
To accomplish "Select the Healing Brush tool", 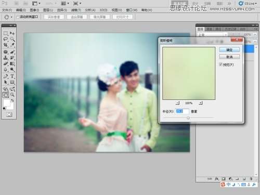I will click(x=6, y=52).
